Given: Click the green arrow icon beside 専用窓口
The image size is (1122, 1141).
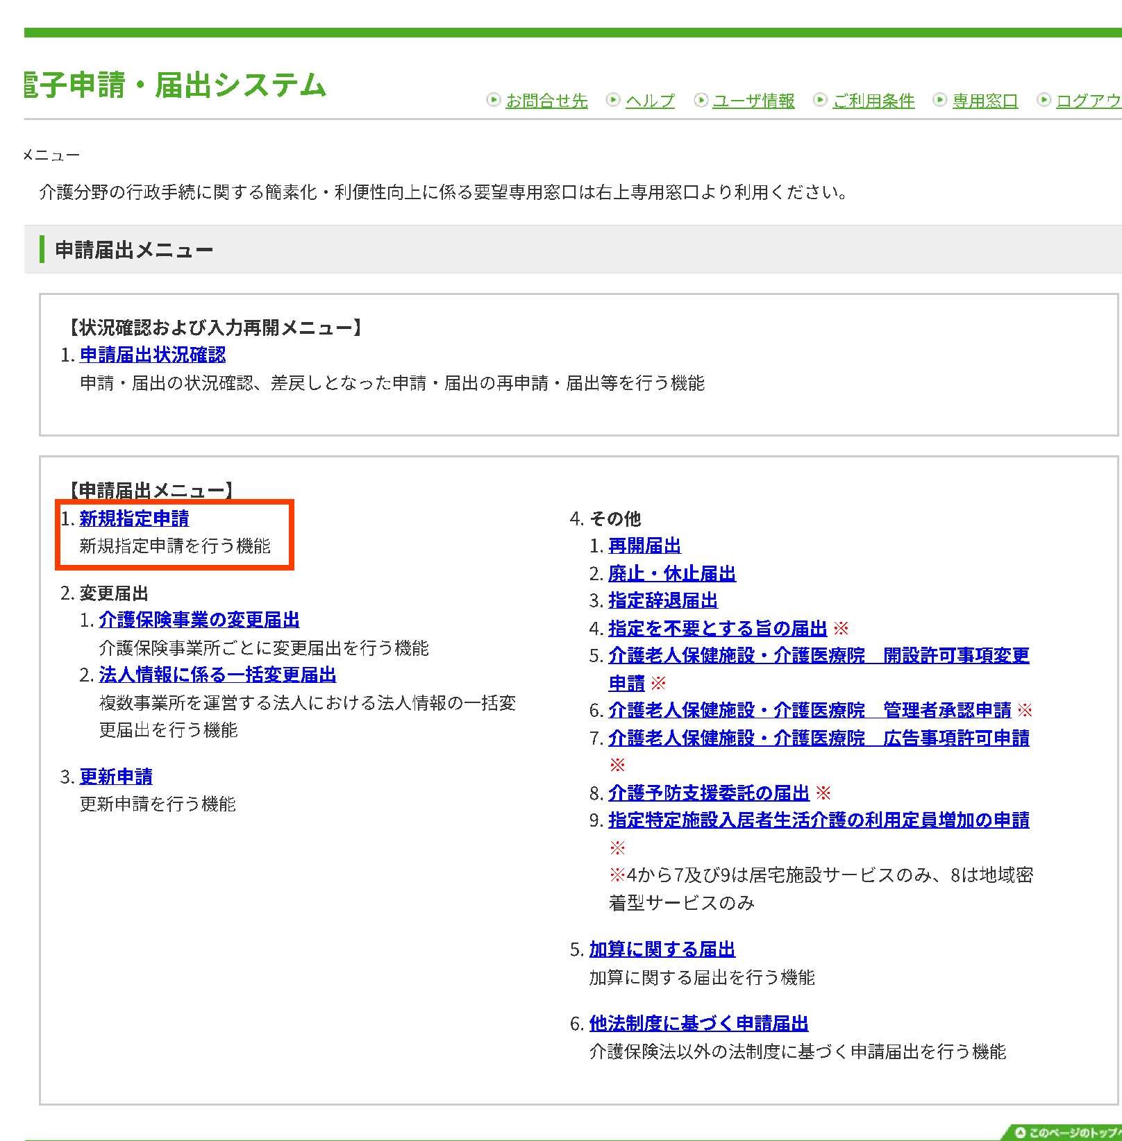Looking at the screenshot, I should [940, 100].
